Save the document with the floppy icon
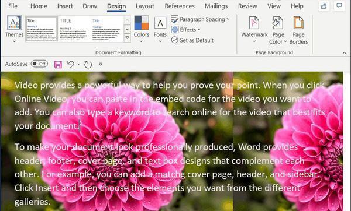 click(x=58, y=65)
